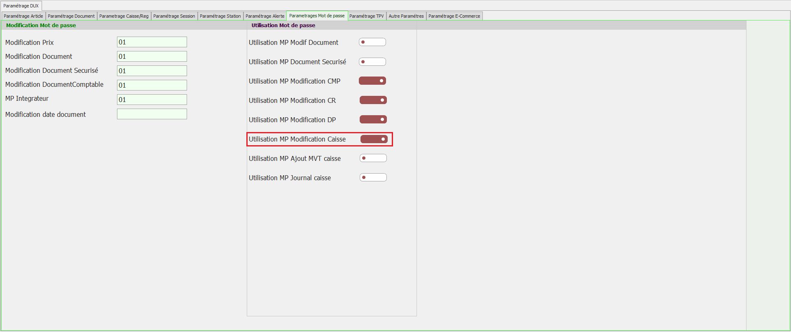This screenshot has height=332, width=791.
Task: Disable Utilisation MP Modification DP switch
Action: pos(373,119)
